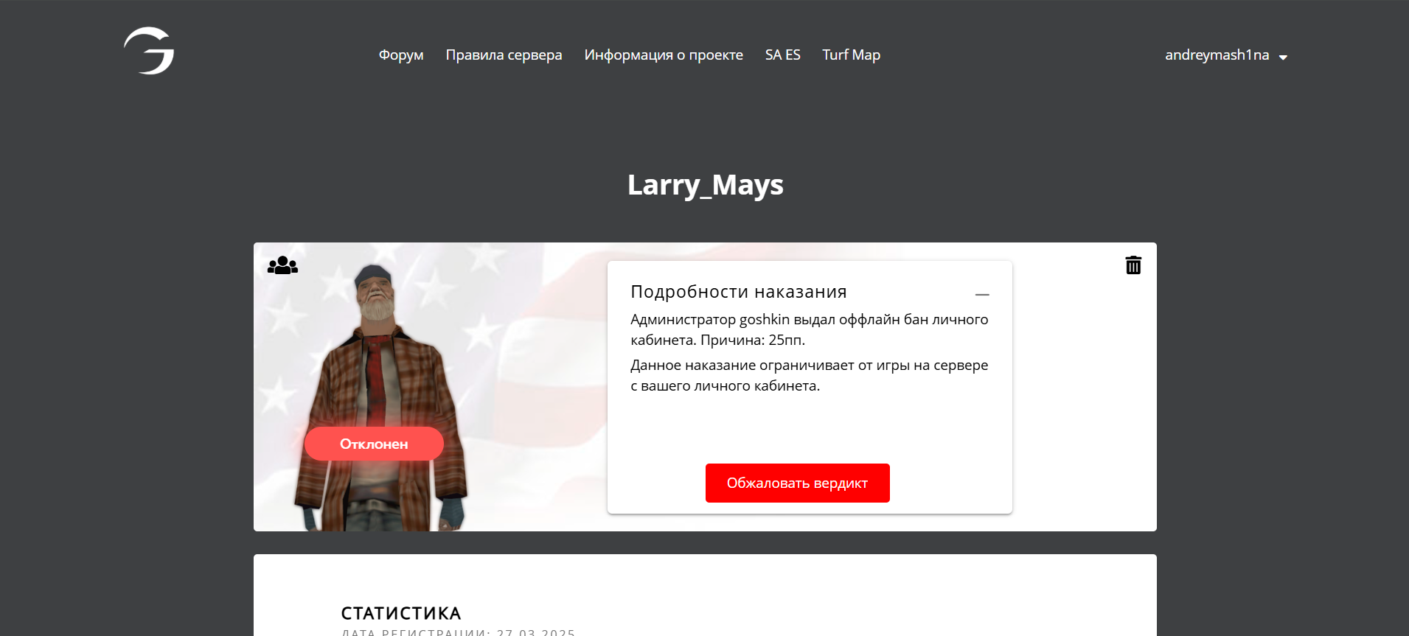Click the red Отклонен status badge
This screenshot has width=1409, height=636.
[374, 444]
